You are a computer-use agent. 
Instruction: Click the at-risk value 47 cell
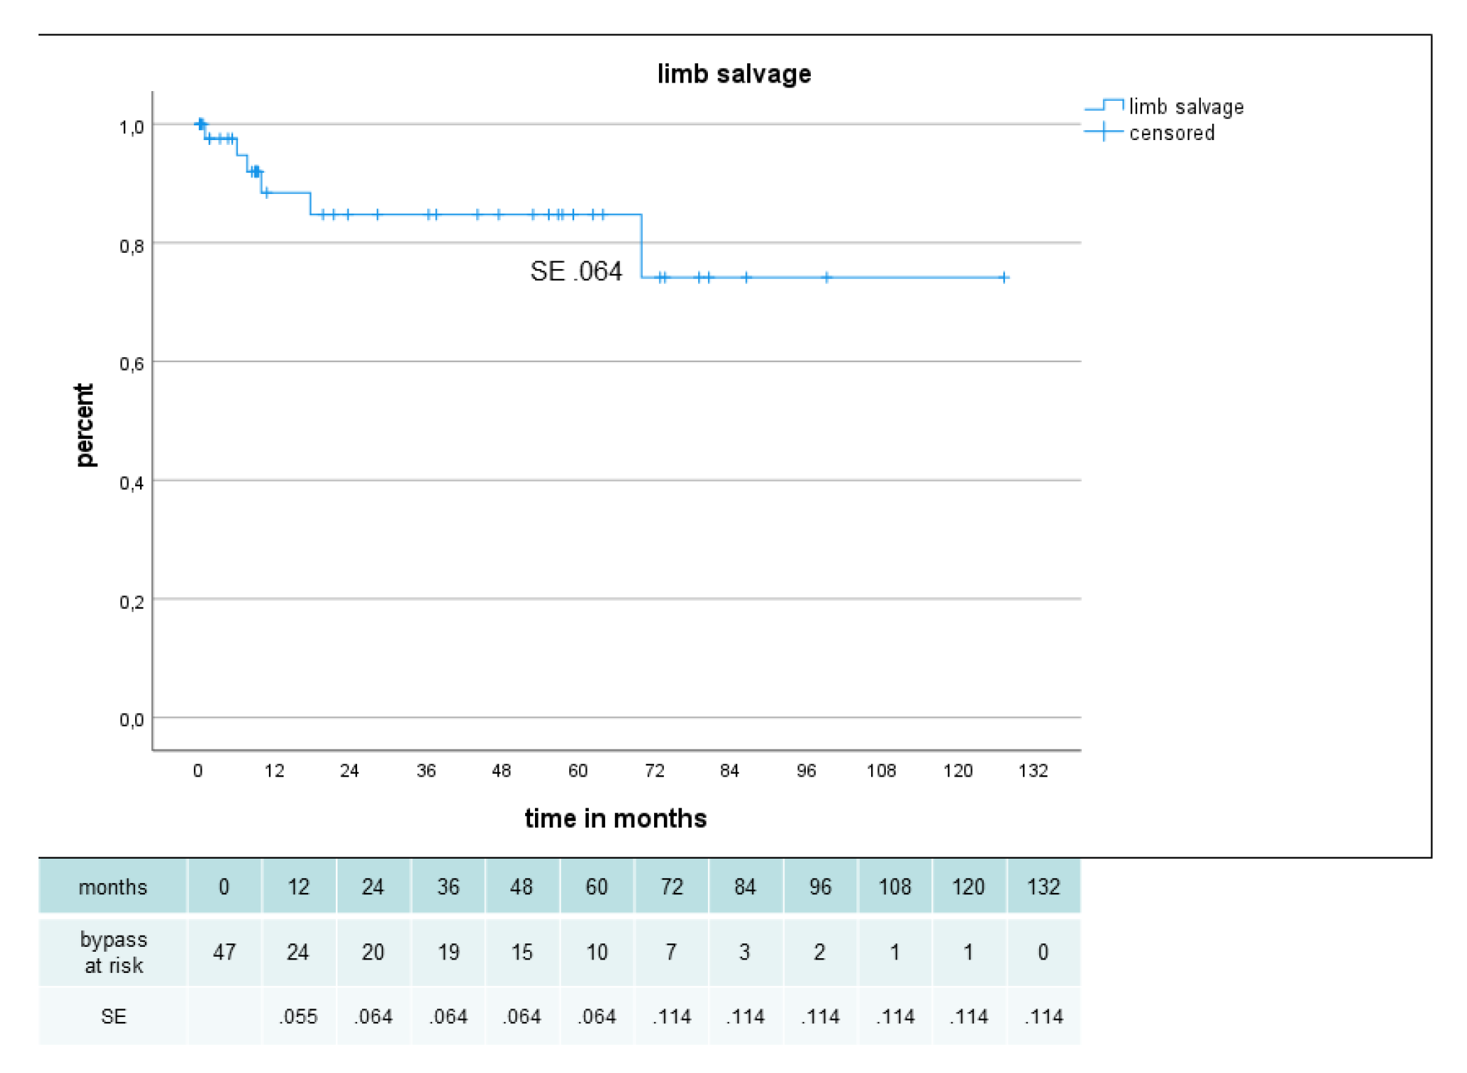(224, 952)
